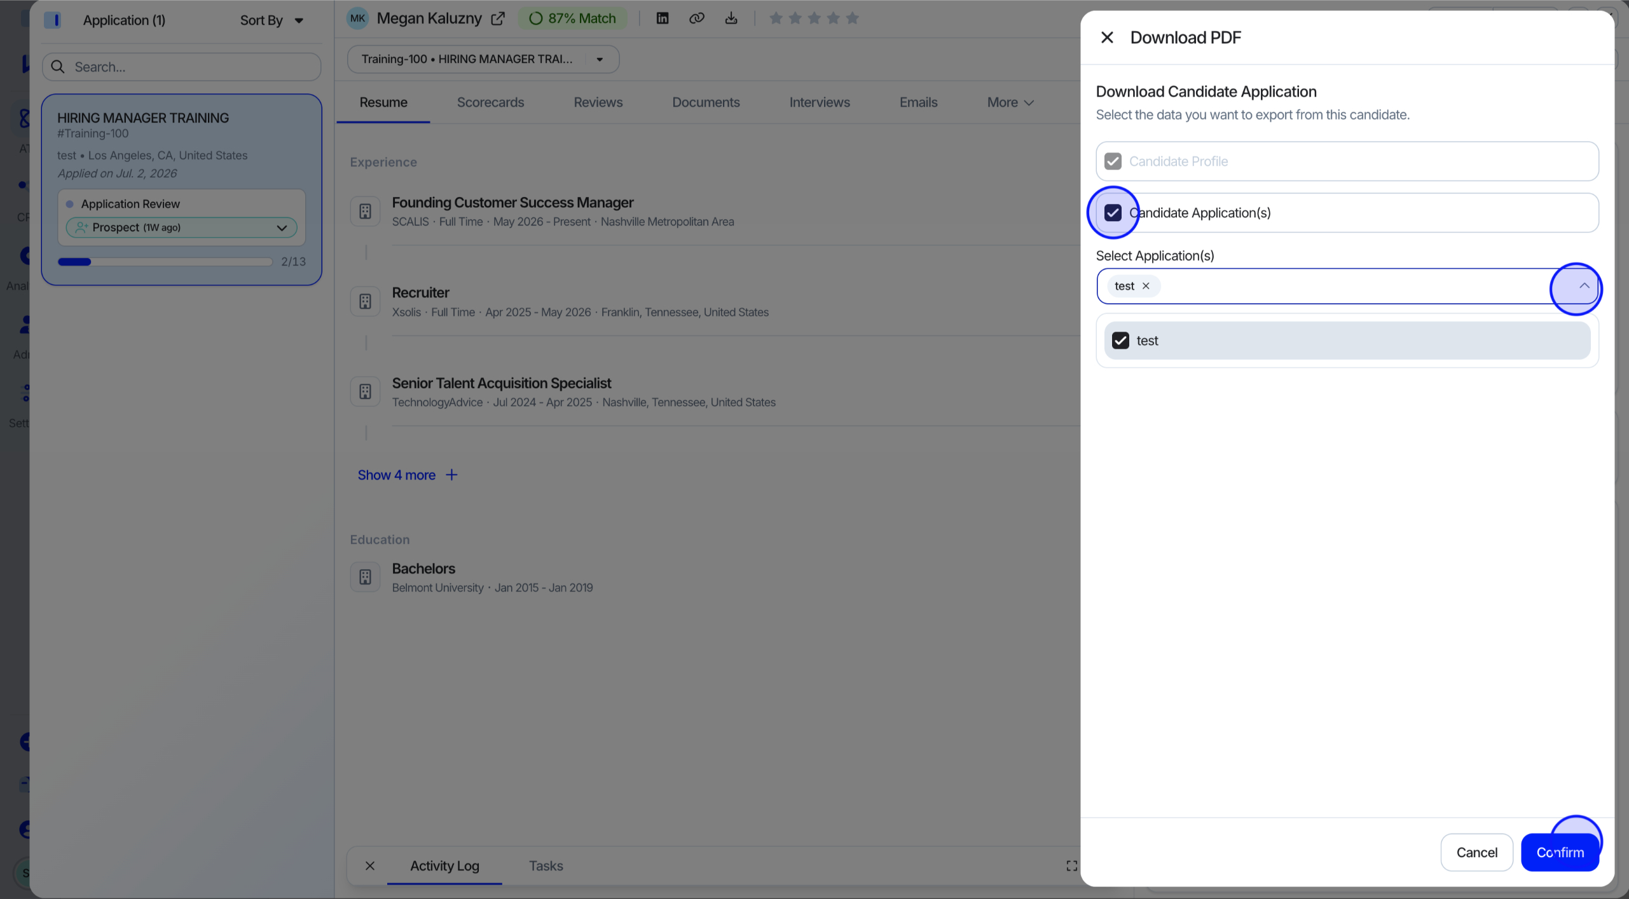Open Megan Kaluzny's profile in new window
This screenshot has height=899, width=1629.
tap(498, 19)
